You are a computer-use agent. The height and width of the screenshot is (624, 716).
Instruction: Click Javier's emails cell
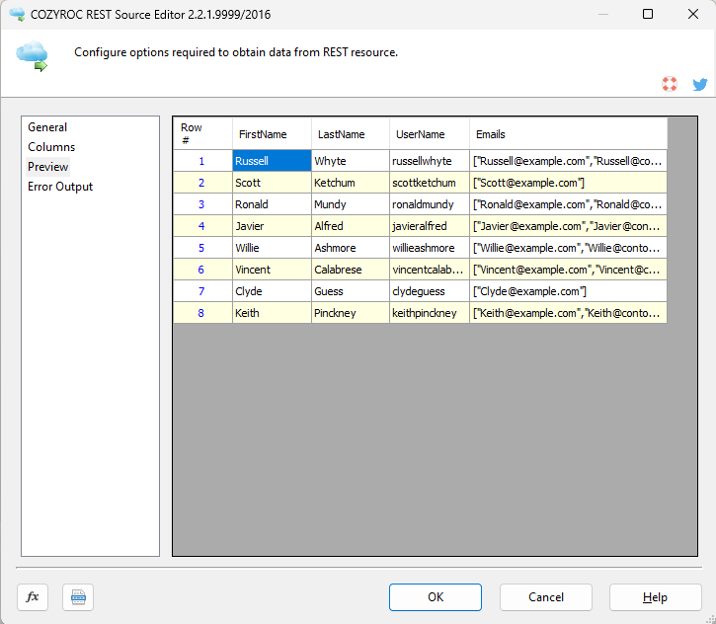coord(568,226)
